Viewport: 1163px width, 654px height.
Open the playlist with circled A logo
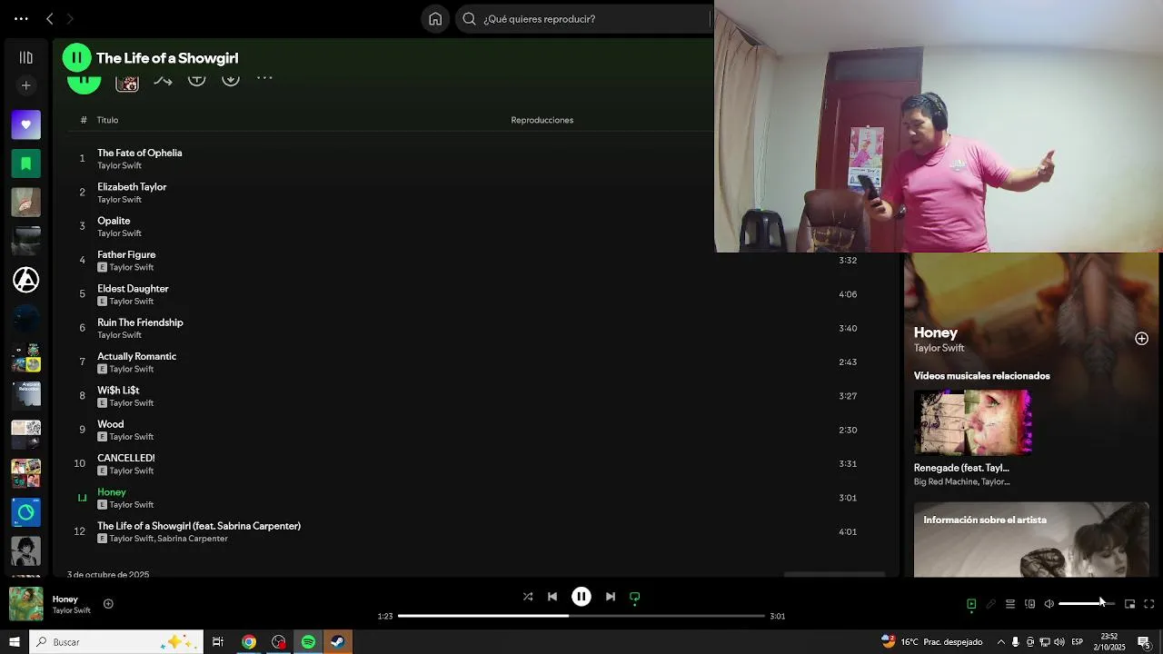pos(25,280)
